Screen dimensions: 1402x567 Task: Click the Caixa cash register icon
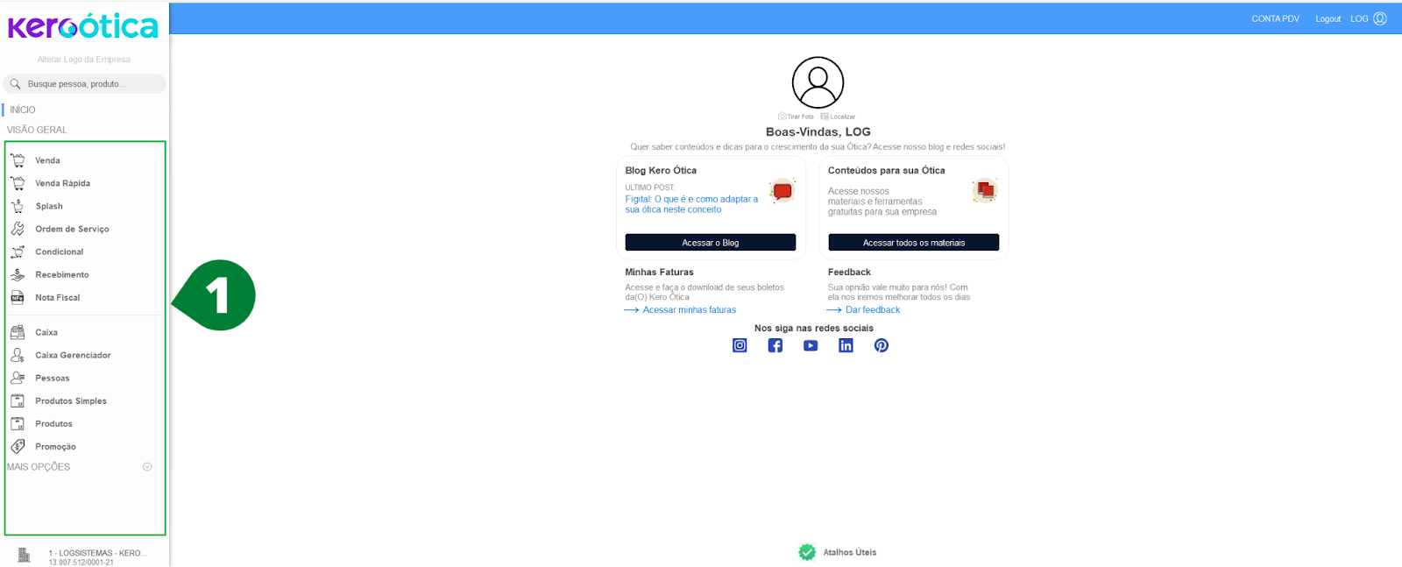coord(18,332)
